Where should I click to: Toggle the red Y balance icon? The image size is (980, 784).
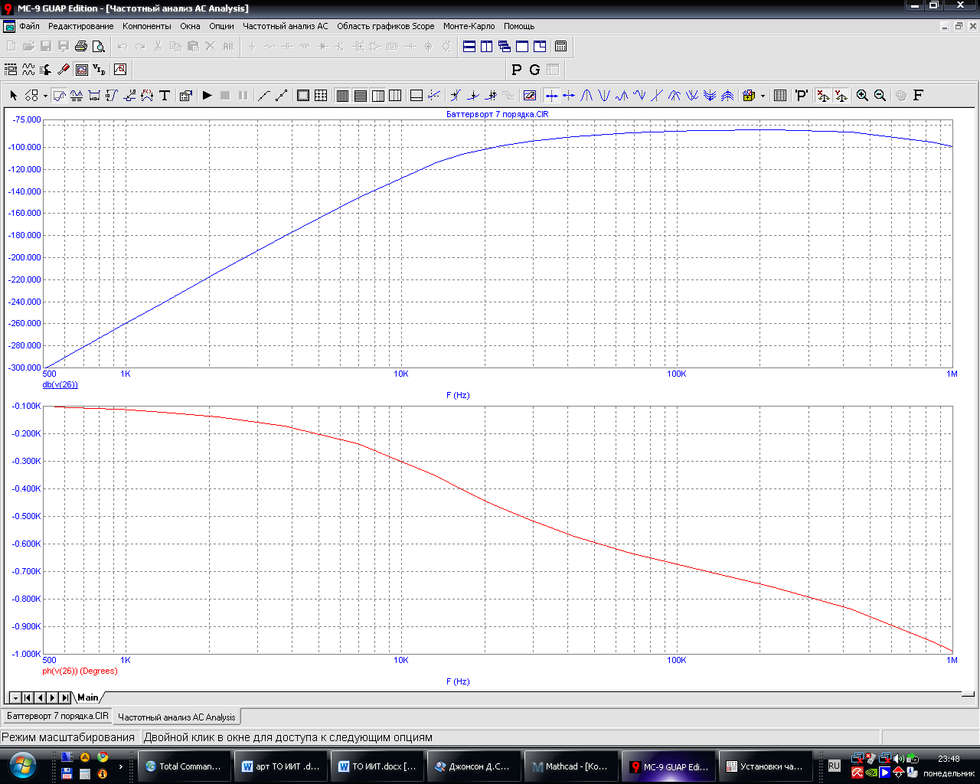pyautogui.click(x=841, y=95)
